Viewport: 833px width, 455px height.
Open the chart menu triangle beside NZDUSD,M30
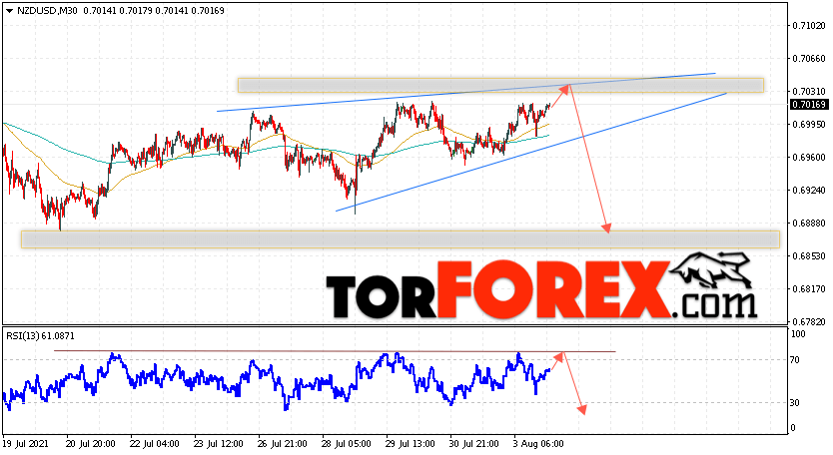(x=9, y=11)
